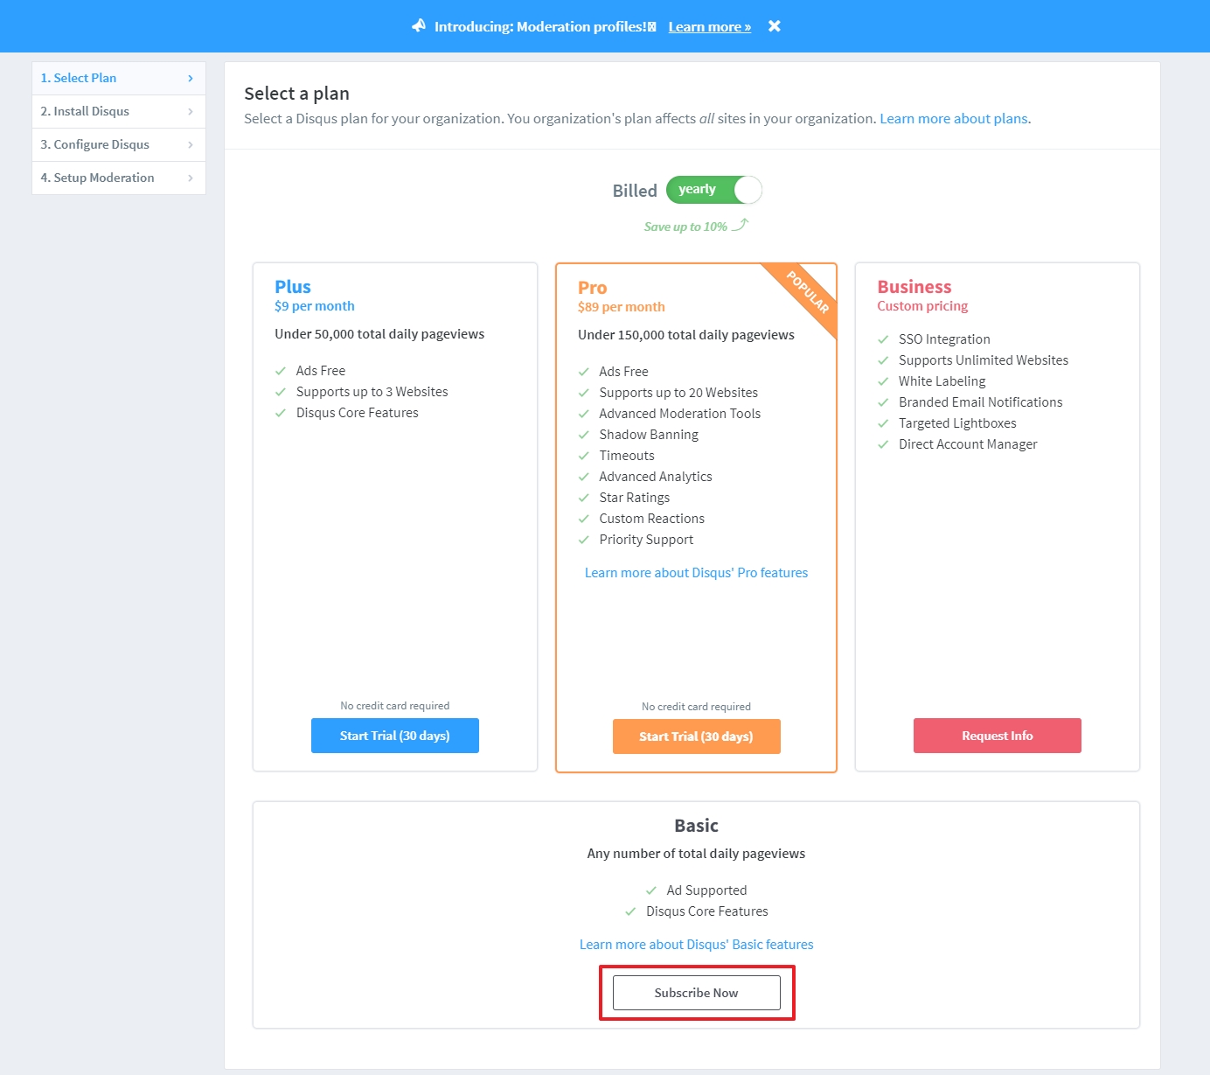The width and height of the screenshot is (1210, 1075).
Task: Go to the Install Disqus step
Action: tap(119, 111)
